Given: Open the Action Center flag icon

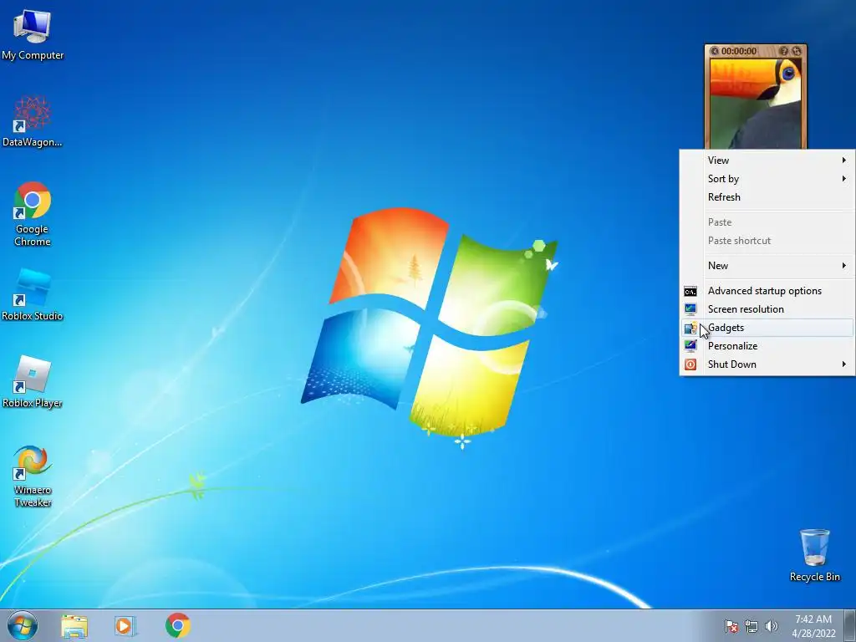Looking at the screenshot, I should (x=731, y=626).
